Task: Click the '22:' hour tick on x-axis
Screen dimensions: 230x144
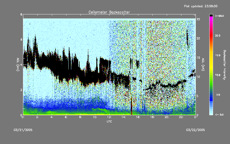Action: (181, 117)
